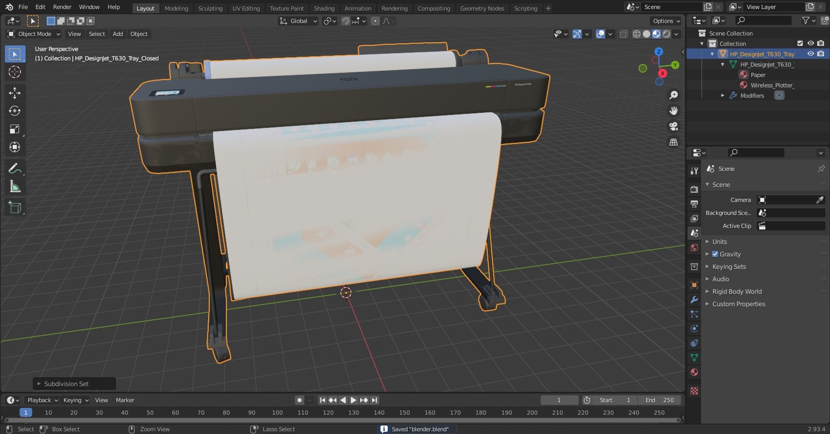
Task: Select the Annotate tool
Action: (x=15, y=169)
